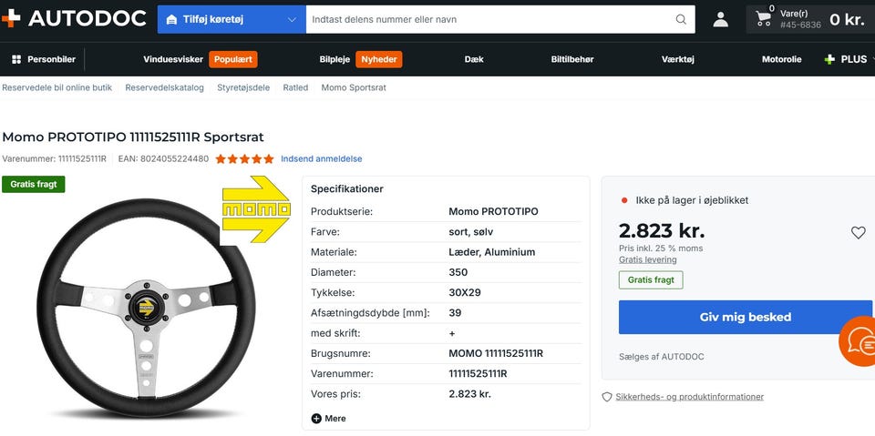Go to Momo Sportsrat breadcrumb
This screenshot has height=436, width=875.
354,87
